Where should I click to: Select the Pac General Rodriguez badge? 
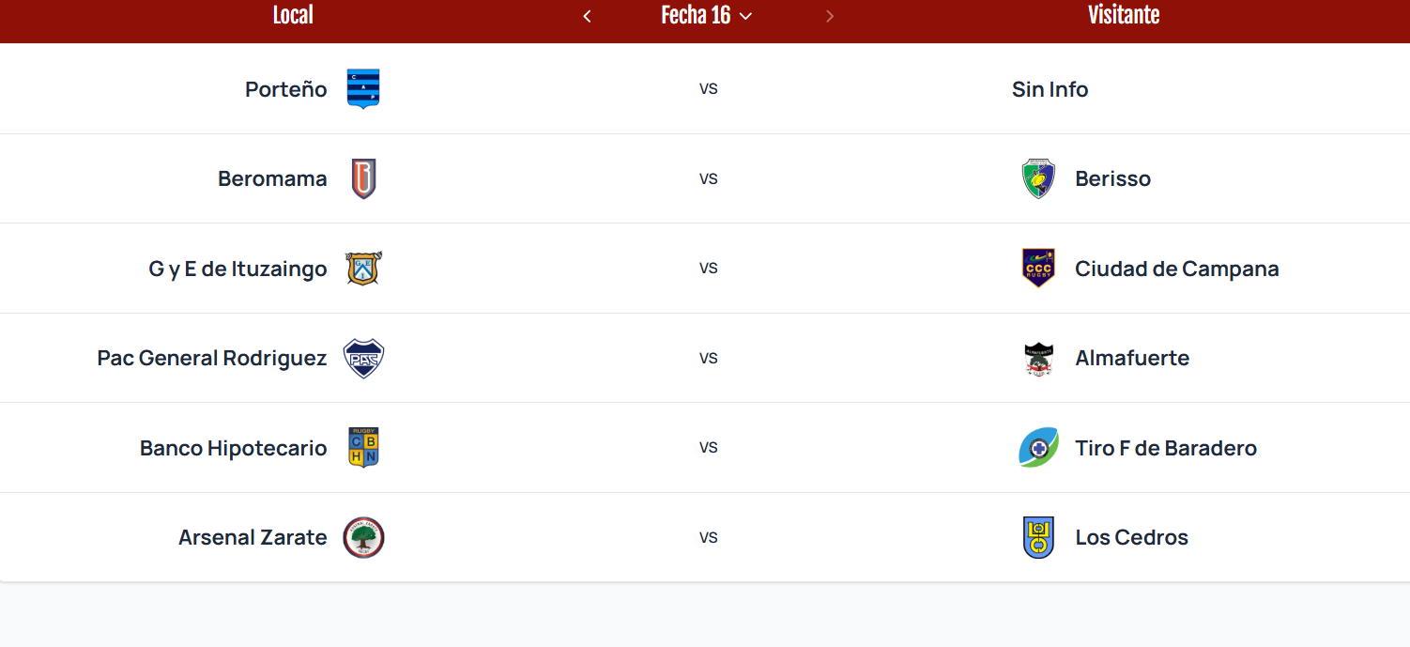click(x=363, y=358)
